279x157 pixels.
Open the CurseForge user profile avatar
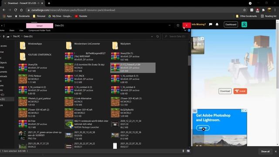(x=244, y=24)
